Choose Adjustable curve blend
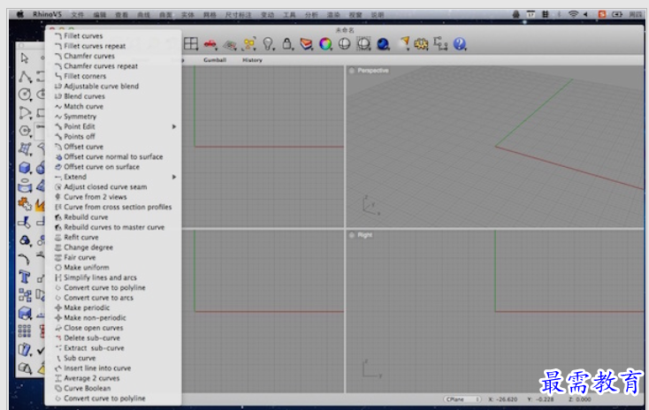 pos(102,87)
